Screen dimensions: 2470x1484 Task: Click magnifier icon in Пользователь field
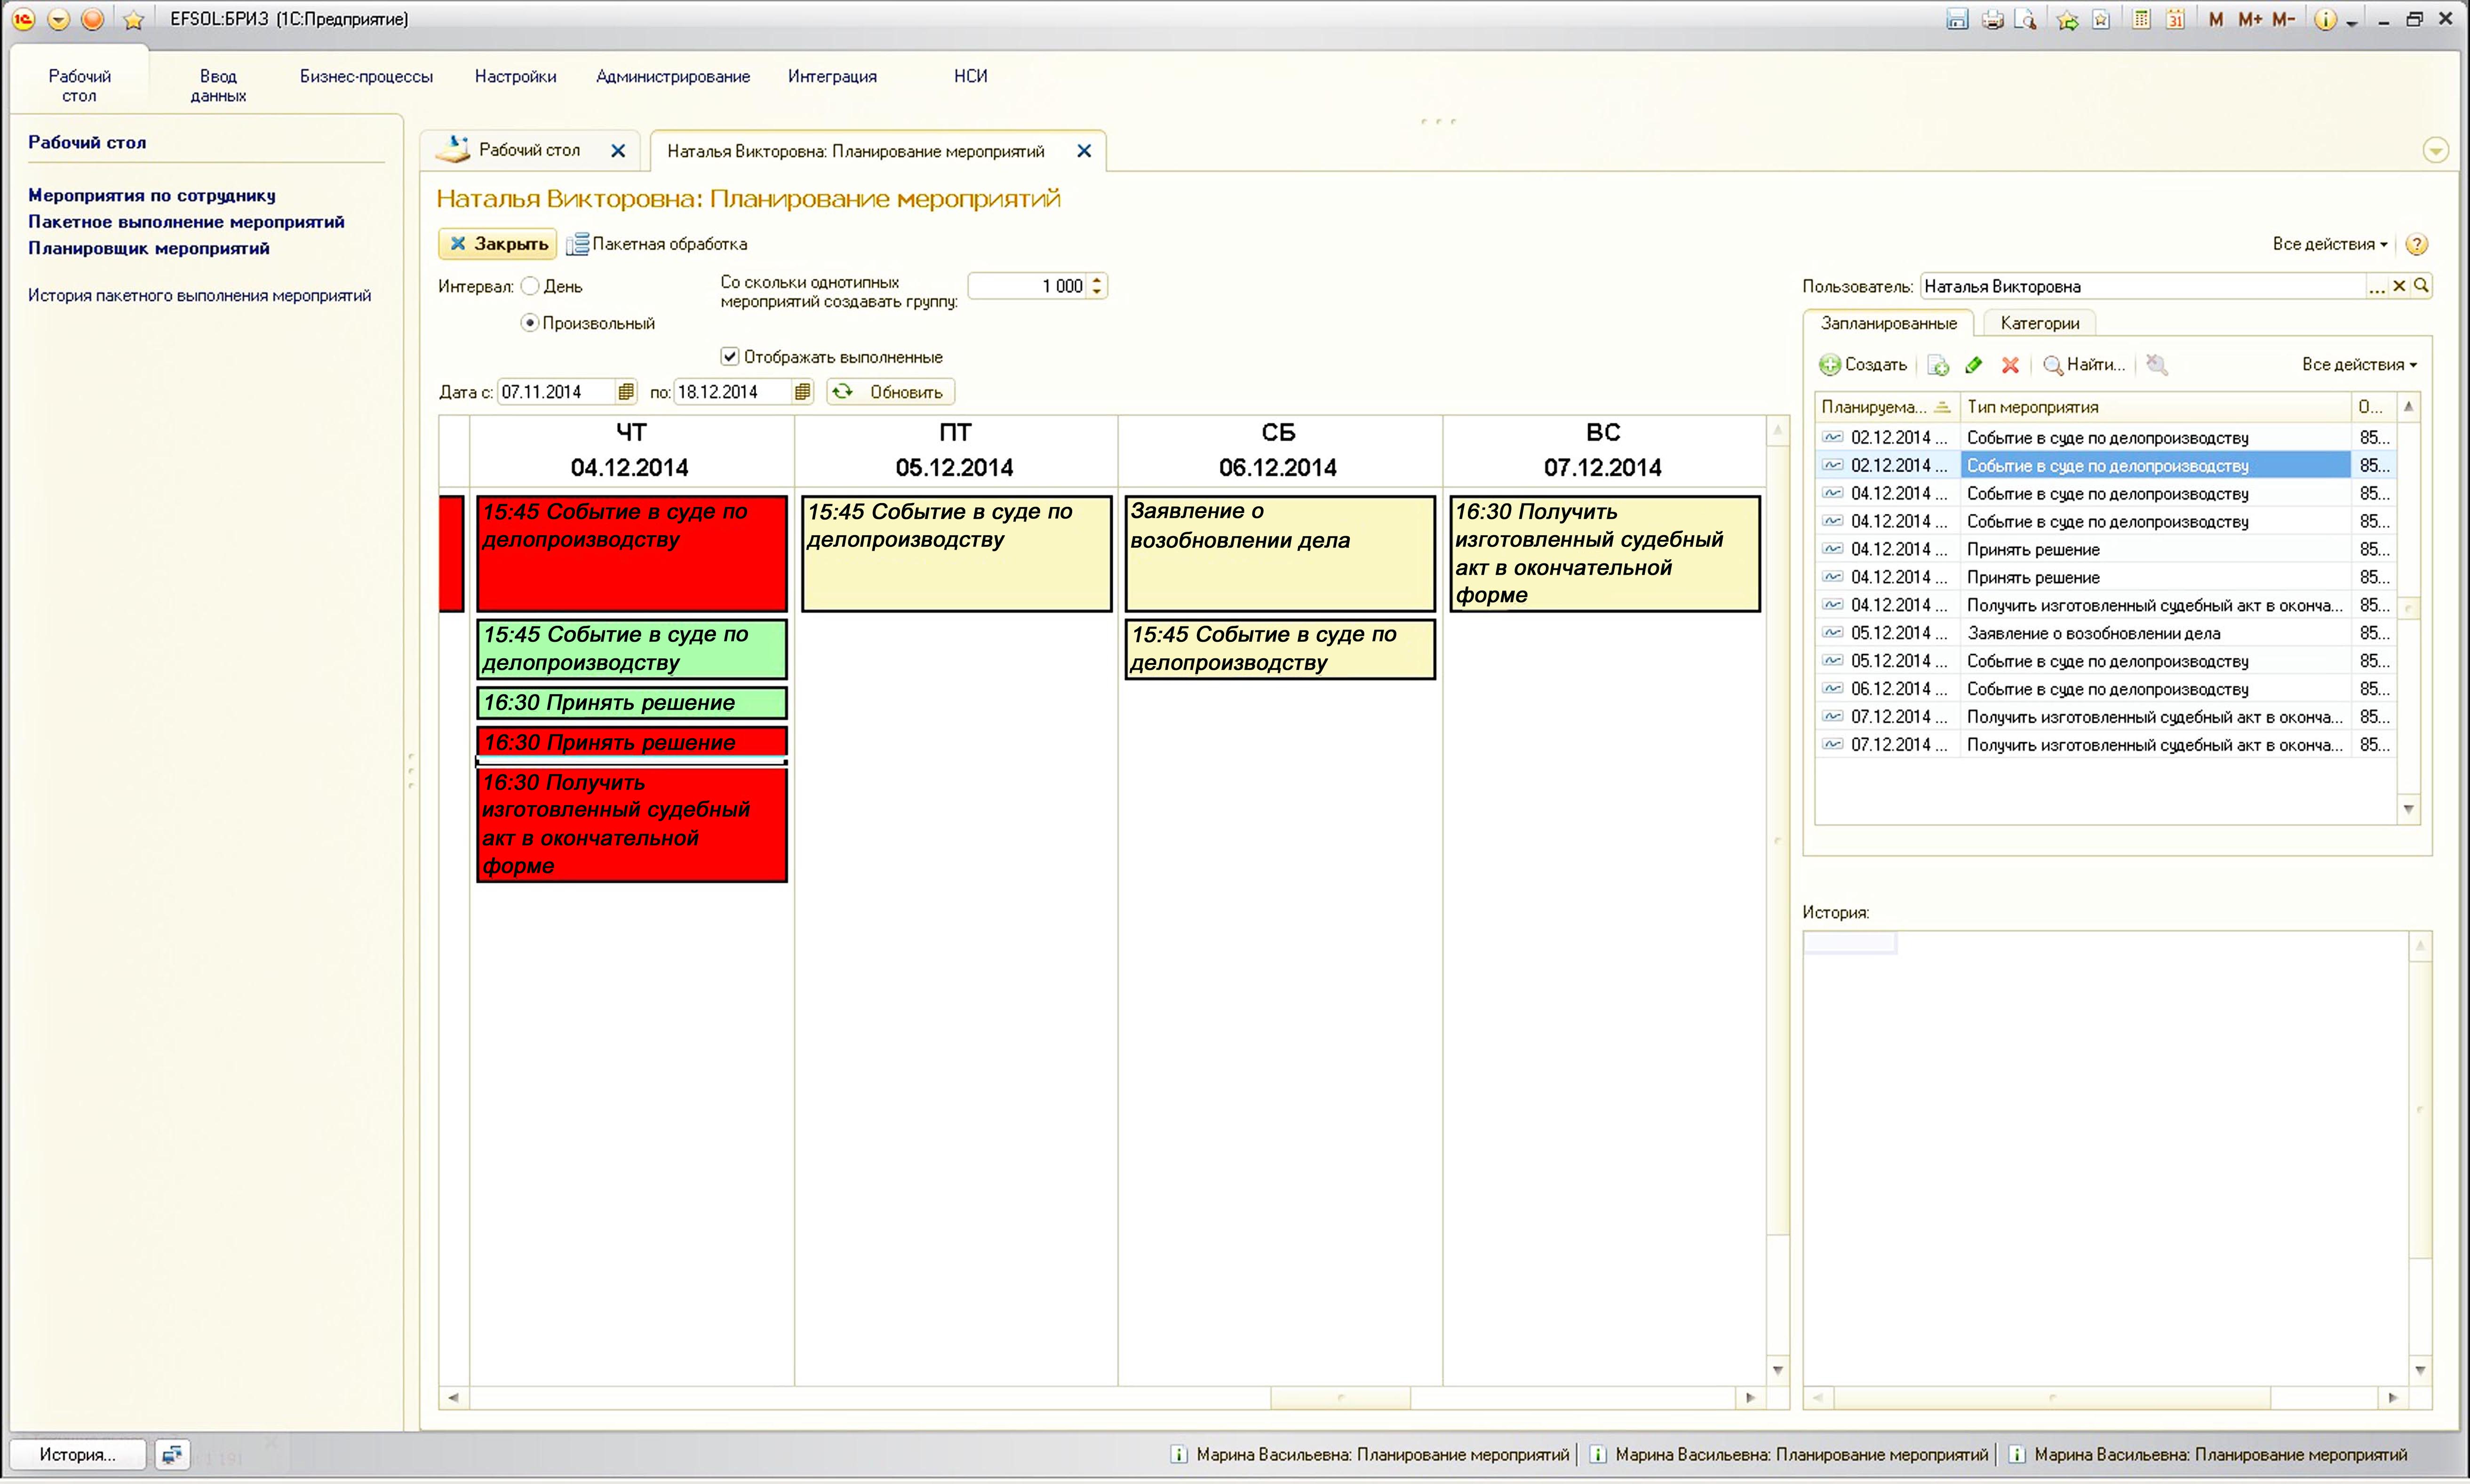2421,286
